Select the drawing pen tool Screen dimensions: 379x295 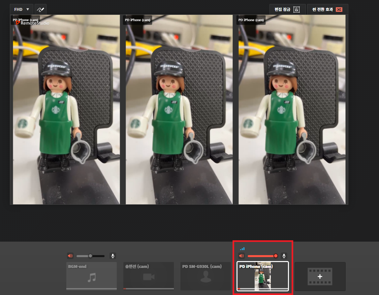coord(40,10)
